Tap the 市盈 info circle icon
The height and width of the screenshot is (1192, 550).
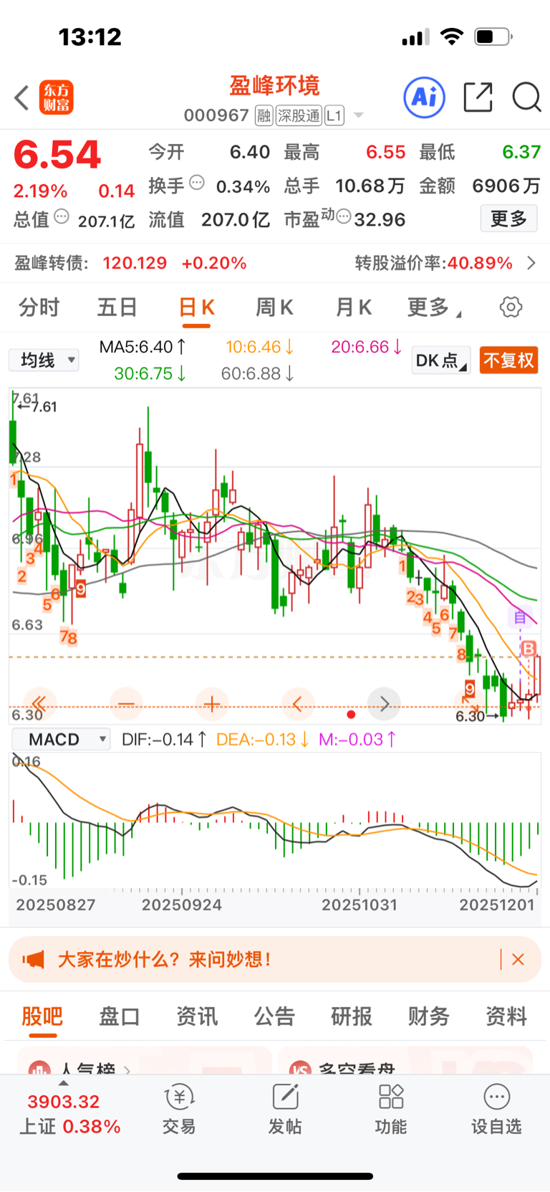coord(344,216)
